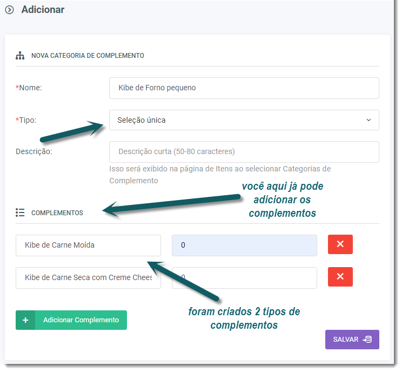Click the Nome field label
Viewport: 402px width, 372px height.
[x=30, y=88]
